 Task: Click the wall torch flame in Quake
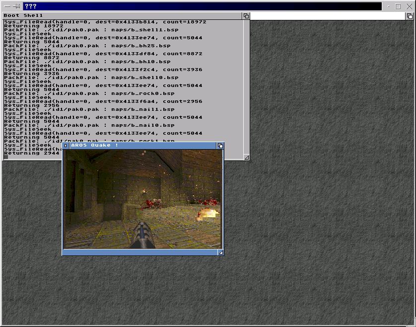144,190
